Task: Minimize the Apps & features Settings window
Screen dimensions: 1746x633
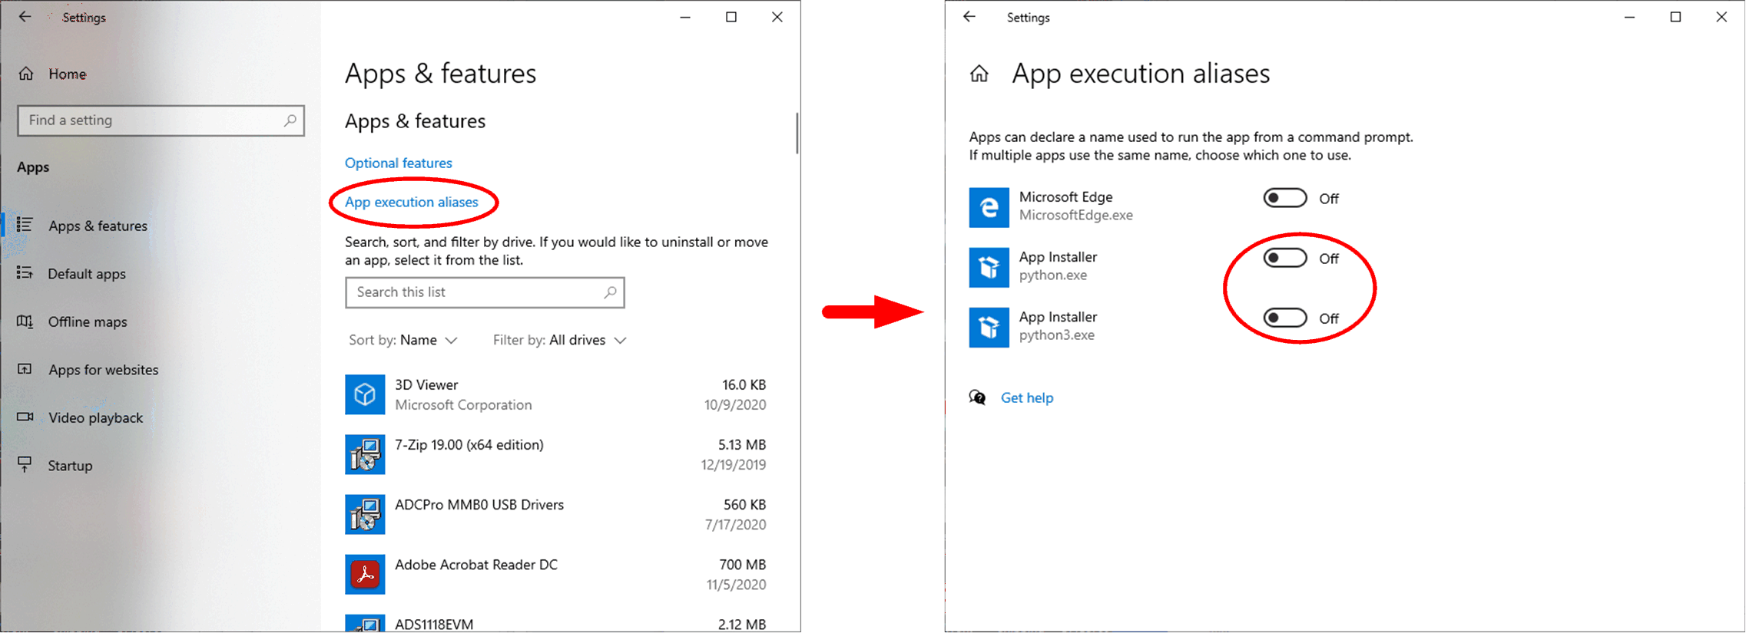Action: click(685, 17)
